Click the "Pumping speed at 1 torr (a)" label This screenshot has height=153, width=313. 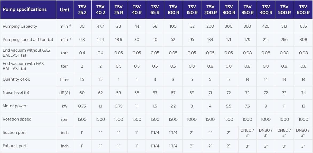28,40
